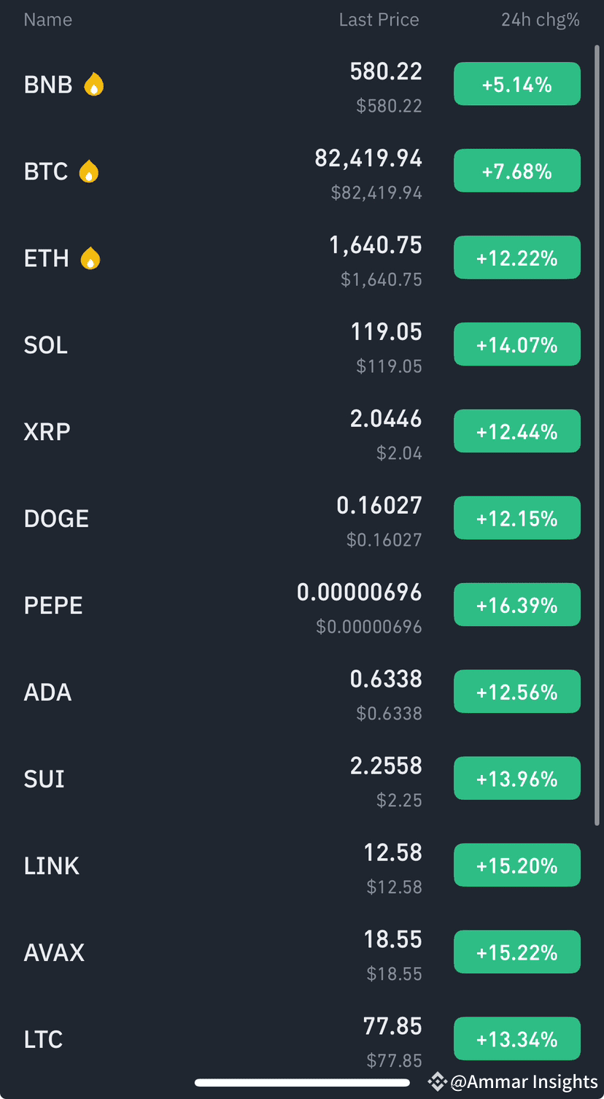Image resolution: width=604 pixels, height=1099 pixels.
Task: Select the ADA price 0.6338
Action: click(386, 679)
